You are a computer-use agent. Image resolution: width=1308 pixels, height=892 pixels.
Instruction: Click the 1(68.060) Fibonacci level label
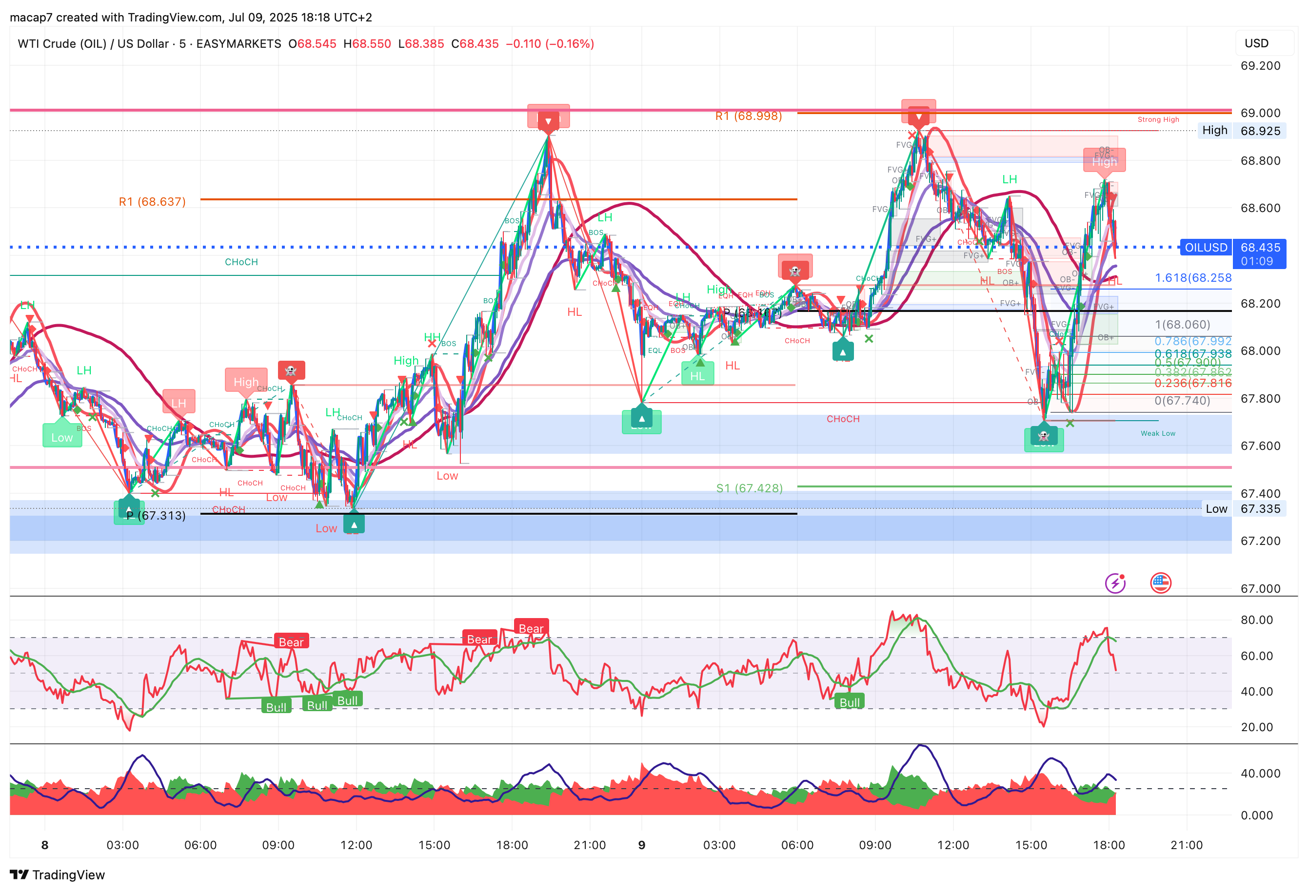coord(1182,324)
